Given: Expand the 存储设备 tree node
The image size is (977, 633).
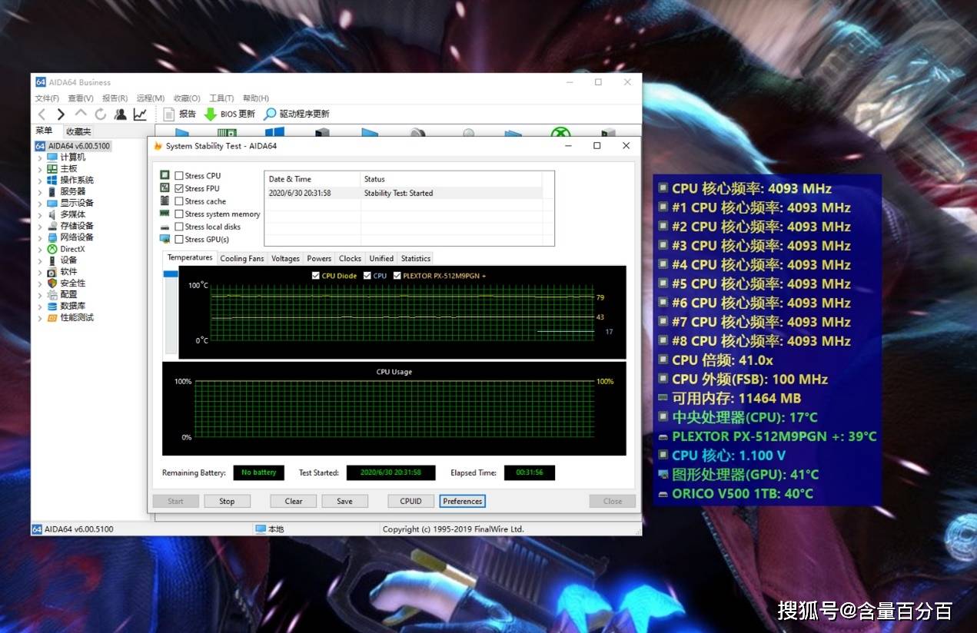Looking at the screenshot, I should [x=40, y=227].
